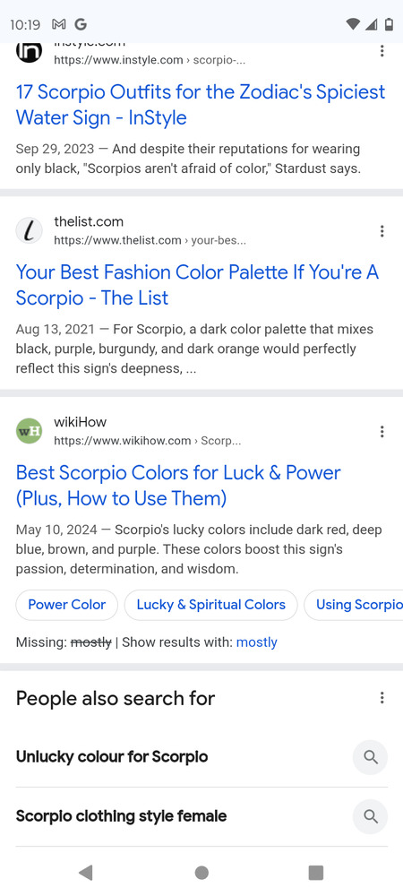Show results with the word mostly

(257, 642)
